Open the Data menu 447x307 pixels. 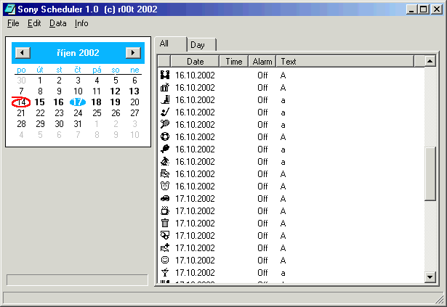point(58,23)
